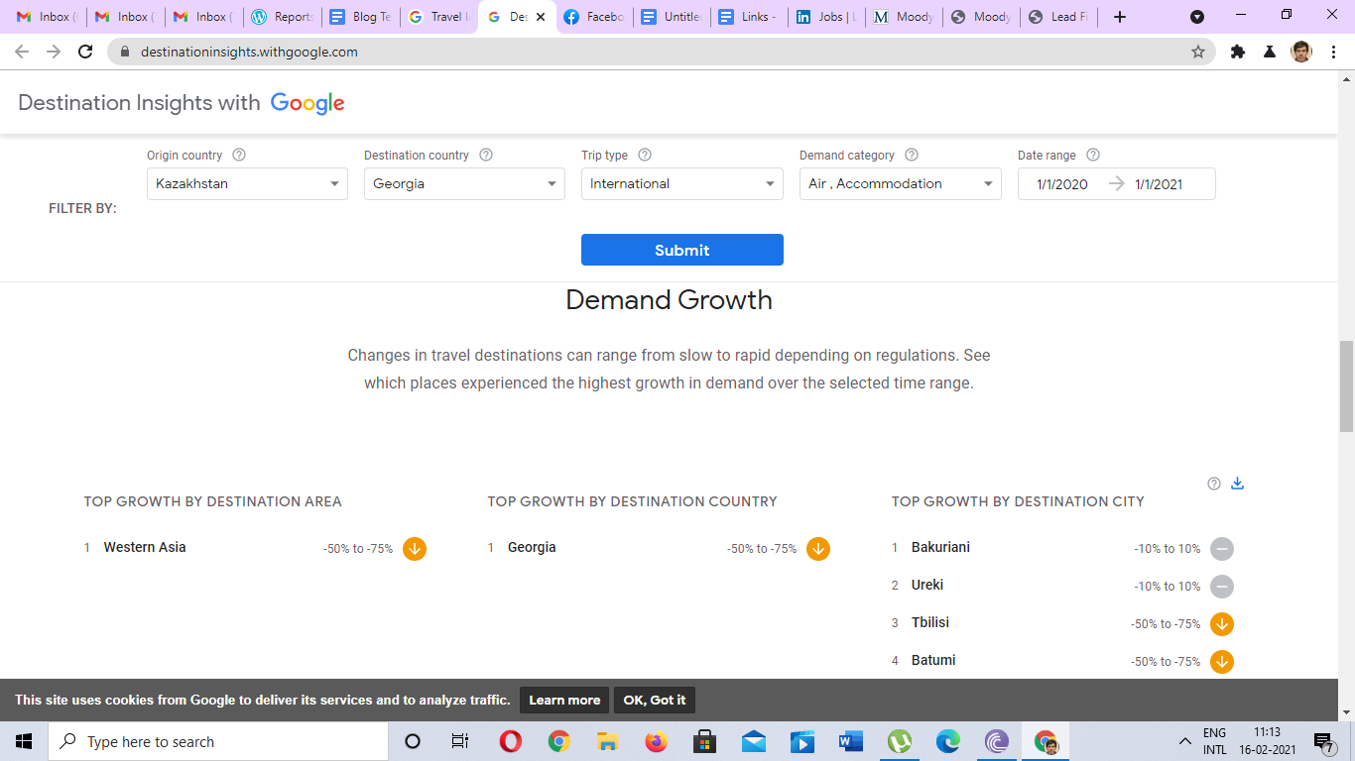
Task: Click Ureki grey neutral indicator
Action: (1222, 587)
